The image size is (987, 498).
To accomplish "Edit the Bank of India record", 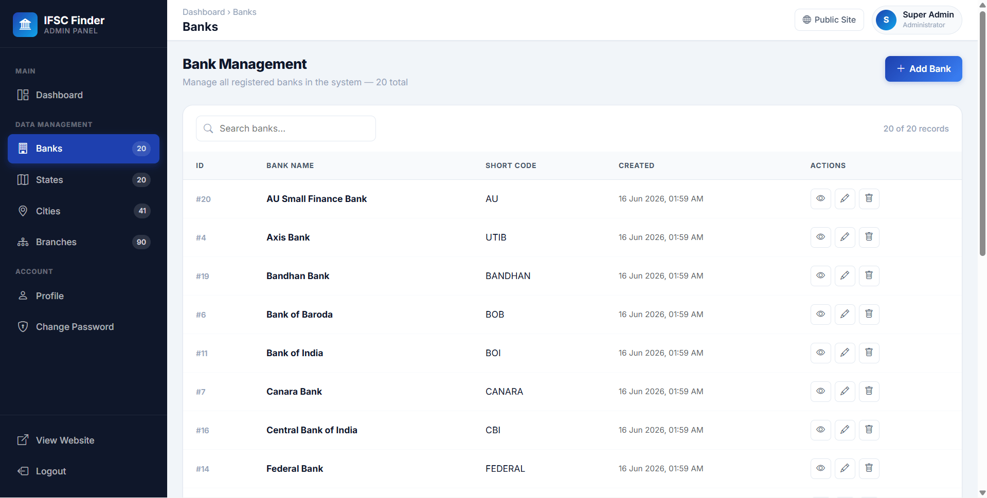I will click(x=845, y=353).
